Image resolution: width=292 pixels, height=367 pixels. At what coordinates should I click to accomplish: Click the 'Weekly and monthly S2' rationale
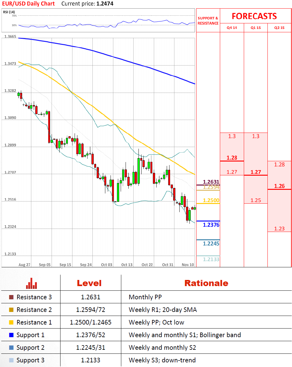pos(162,348)
